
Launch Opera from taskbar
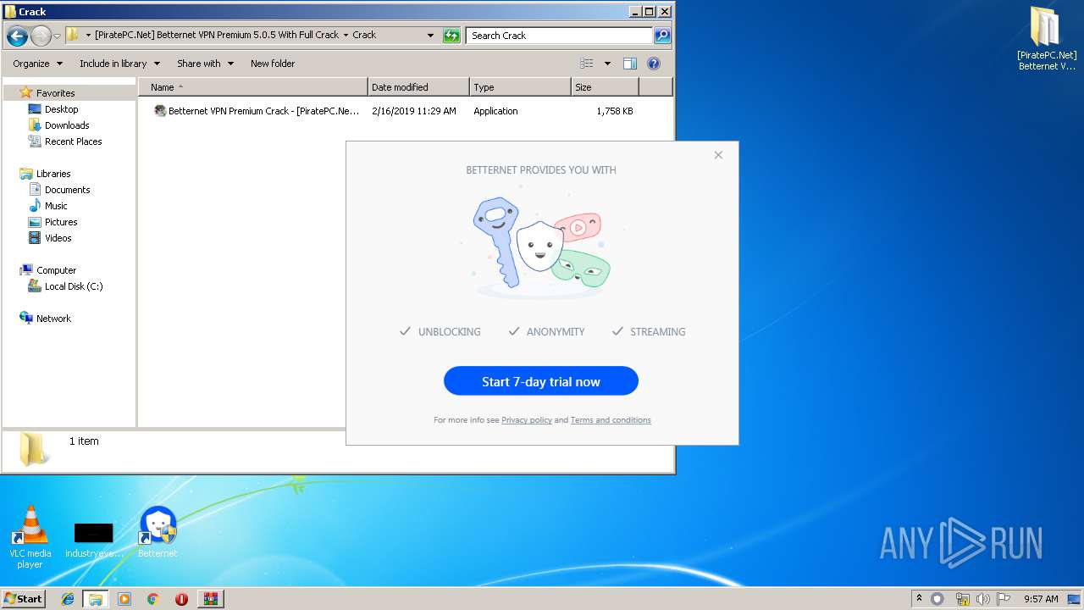click(181, 599)
